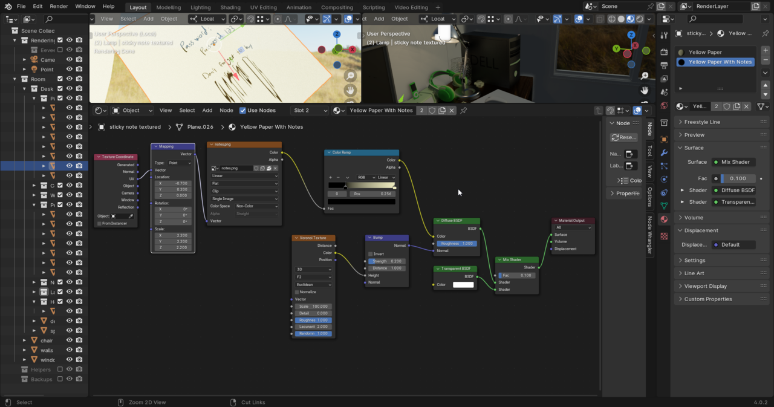
Task: Open the Material properties tab icon
Action: pos(664,219)
